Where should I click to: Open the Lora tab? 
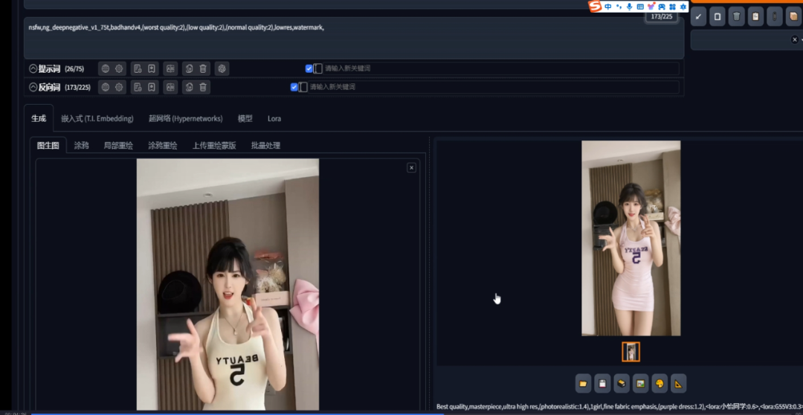pos(274,118)
